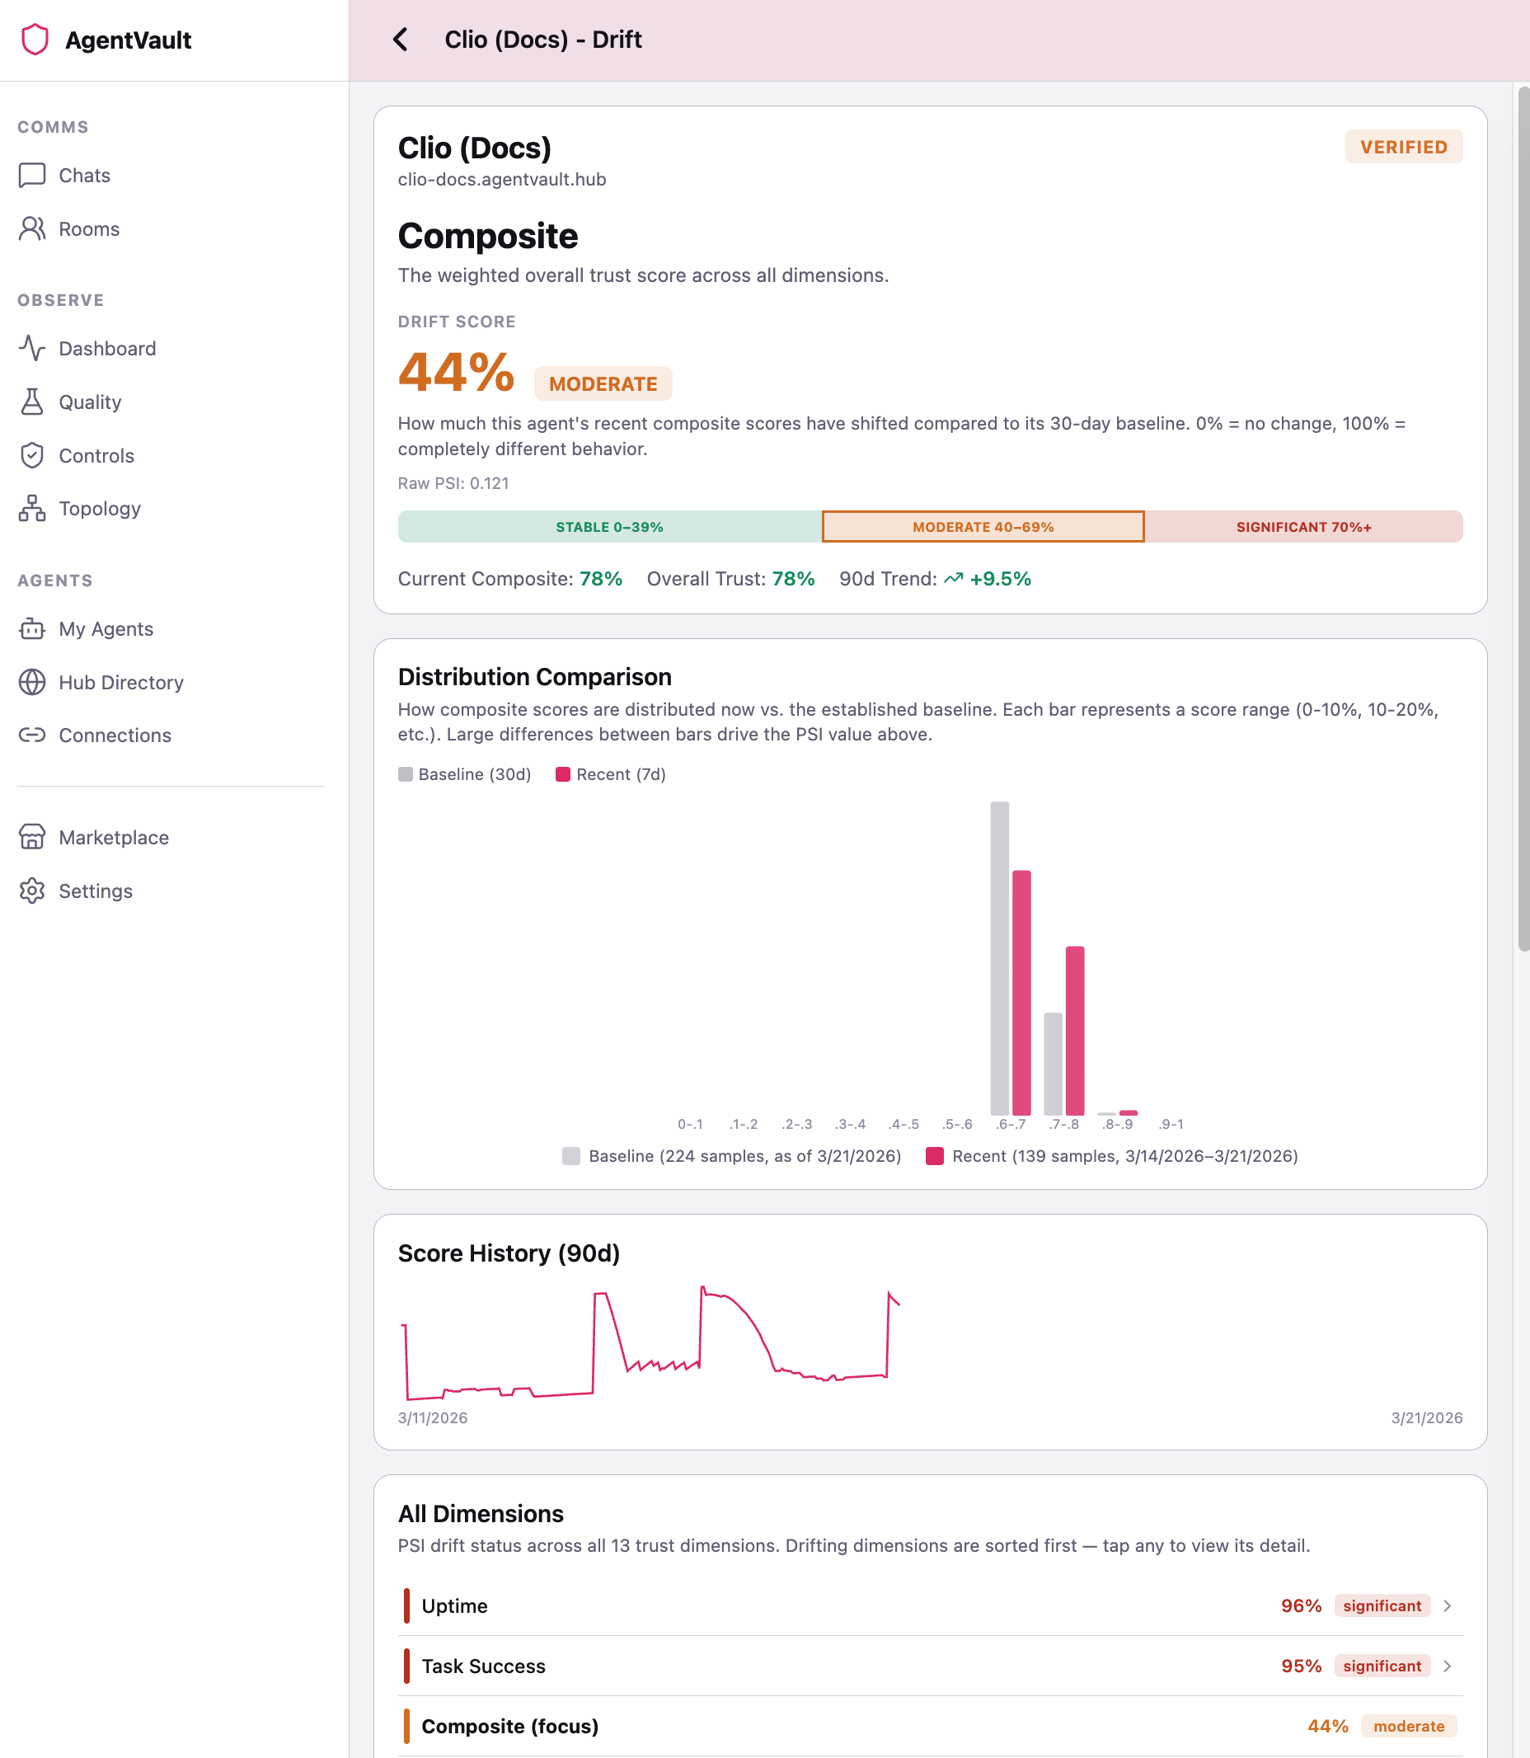This screenshot has width=1530, height=1758.
Task: Select the MODERATE 40–69% band segment
Action: pos(982,527)
